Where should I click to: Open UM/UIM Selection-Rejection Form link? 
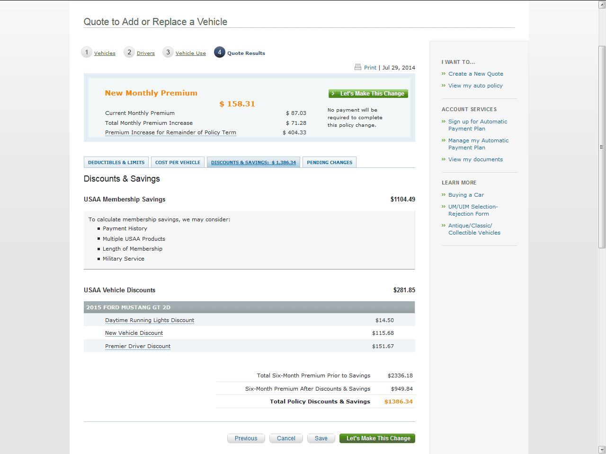click(x=473, y=210)
